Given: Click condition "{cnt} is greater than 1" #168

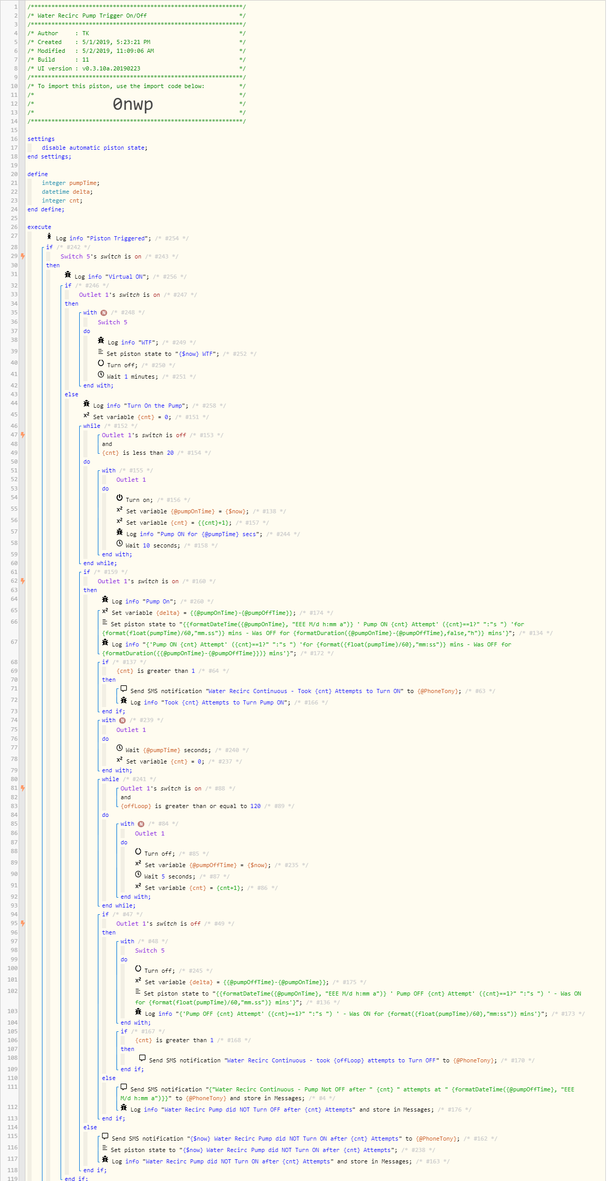Looking at the screenshot, I should pyautogui.click(x=175, y=1040).
